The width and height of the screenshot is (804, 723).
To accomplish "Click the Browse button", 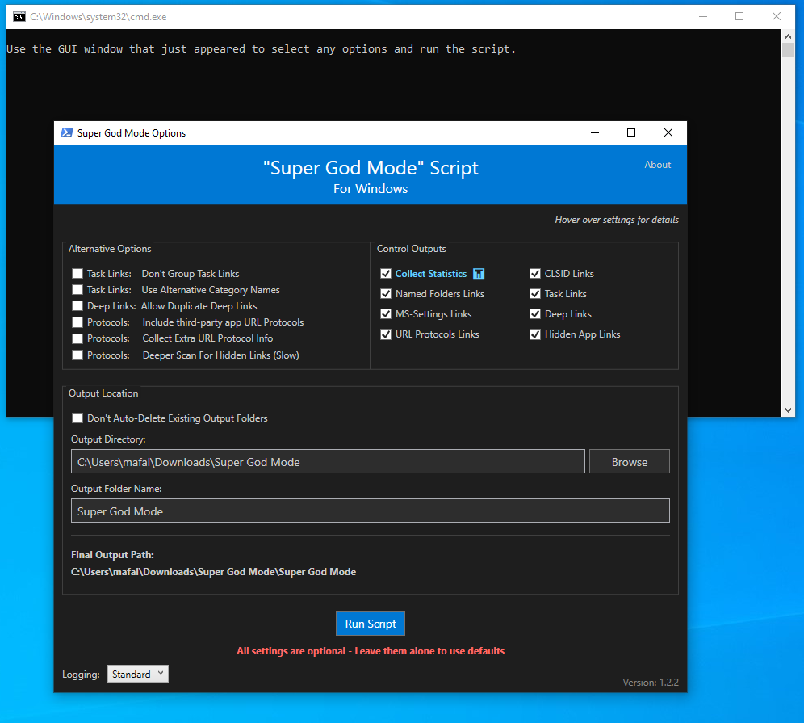I will (629, 462).
